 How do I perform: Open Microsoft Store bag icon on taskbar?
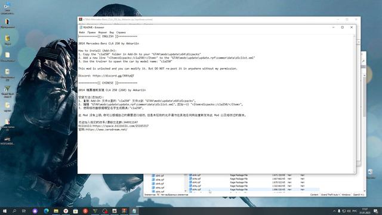coord(76,211)
